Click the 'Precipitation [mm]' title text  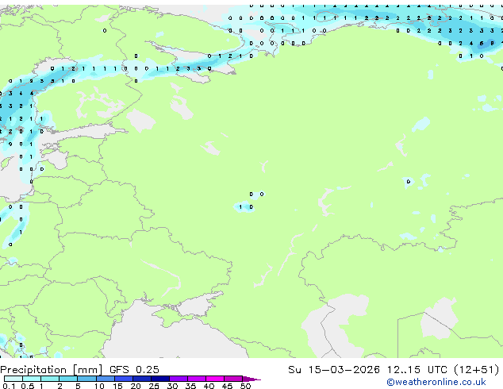[51, 370]
